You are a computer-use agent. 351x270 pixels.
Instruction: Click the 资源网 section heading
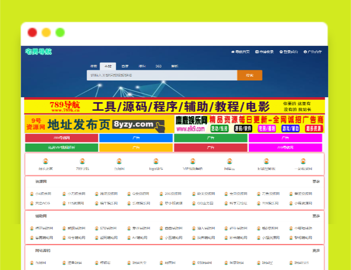(41, 181)
